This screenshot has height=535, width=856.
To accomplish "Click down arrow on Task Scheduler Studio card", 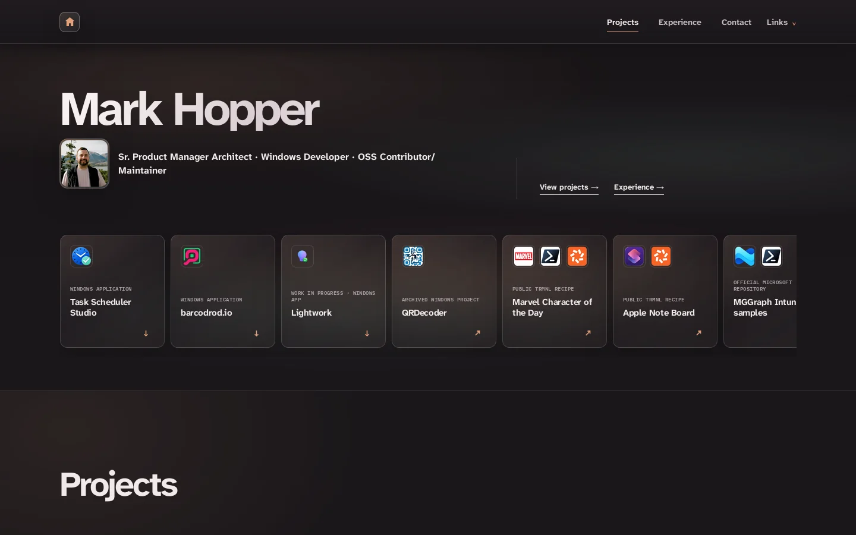I will coord(146,333).
